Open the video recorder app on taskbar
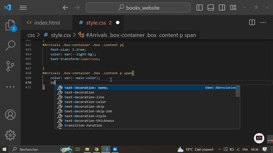273x153 pixels. click(115, 149)
